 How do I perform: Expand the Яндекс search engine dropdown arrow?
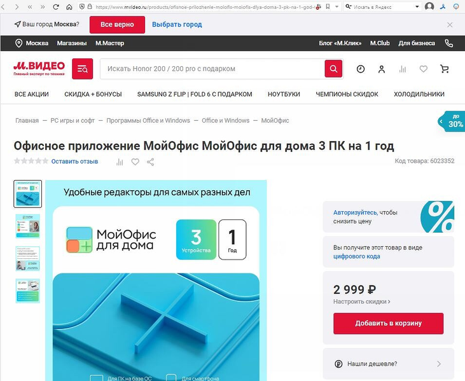(417, 6)
